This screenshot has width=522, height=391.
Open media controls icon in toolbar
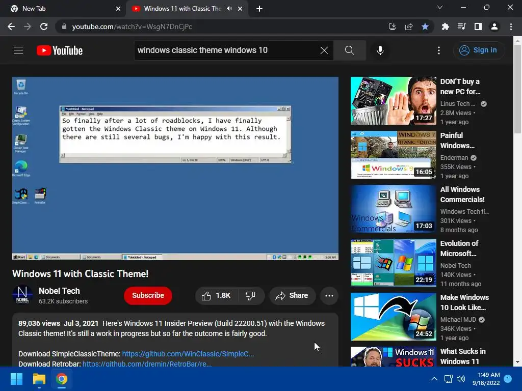(461, 26)
